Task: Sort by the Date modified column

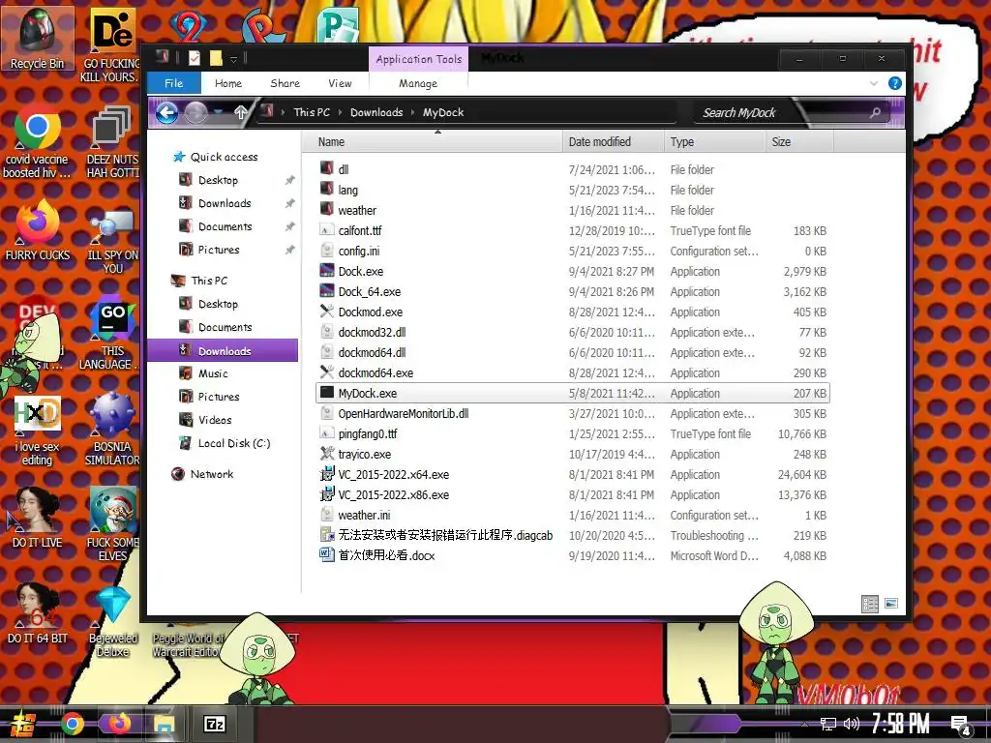Action: pyautogui.click(x=613, y=142)
